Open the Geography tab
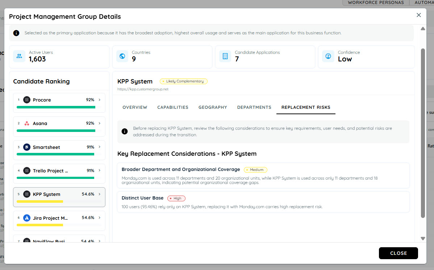 pos(213,107)
